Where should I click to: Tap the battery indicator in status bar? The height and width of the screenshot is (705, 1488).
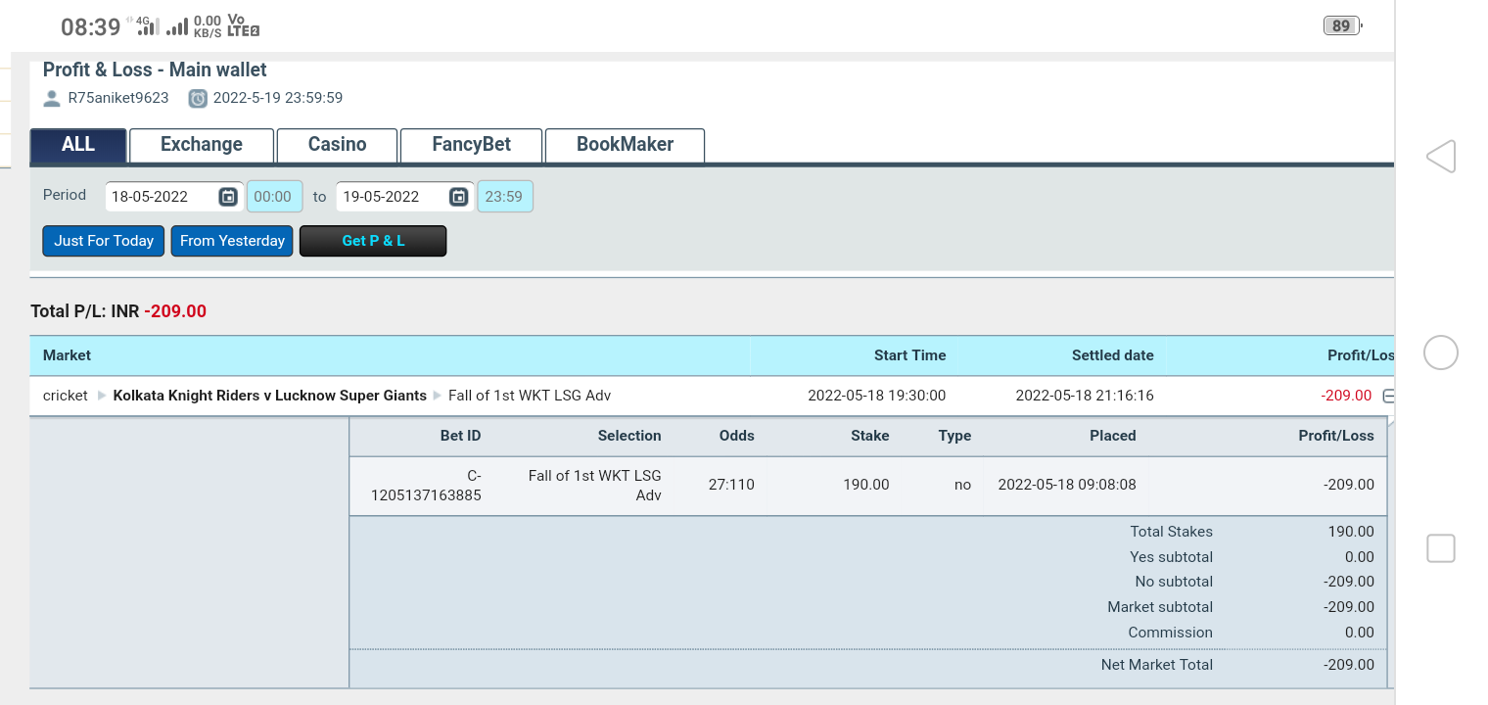click(1341, 26)
